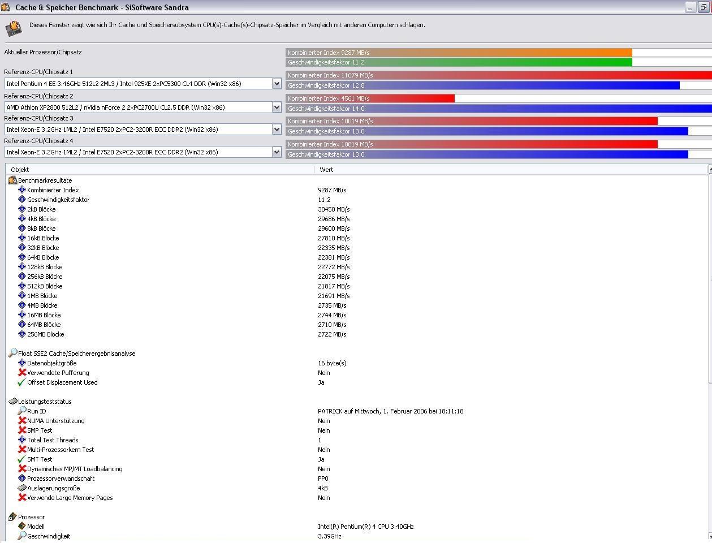Image resolution: width=712 pixels, height=543 pixels.
Task: Click the Geschwindigkeitsfaktor row info icon
Action: [22, 200]
